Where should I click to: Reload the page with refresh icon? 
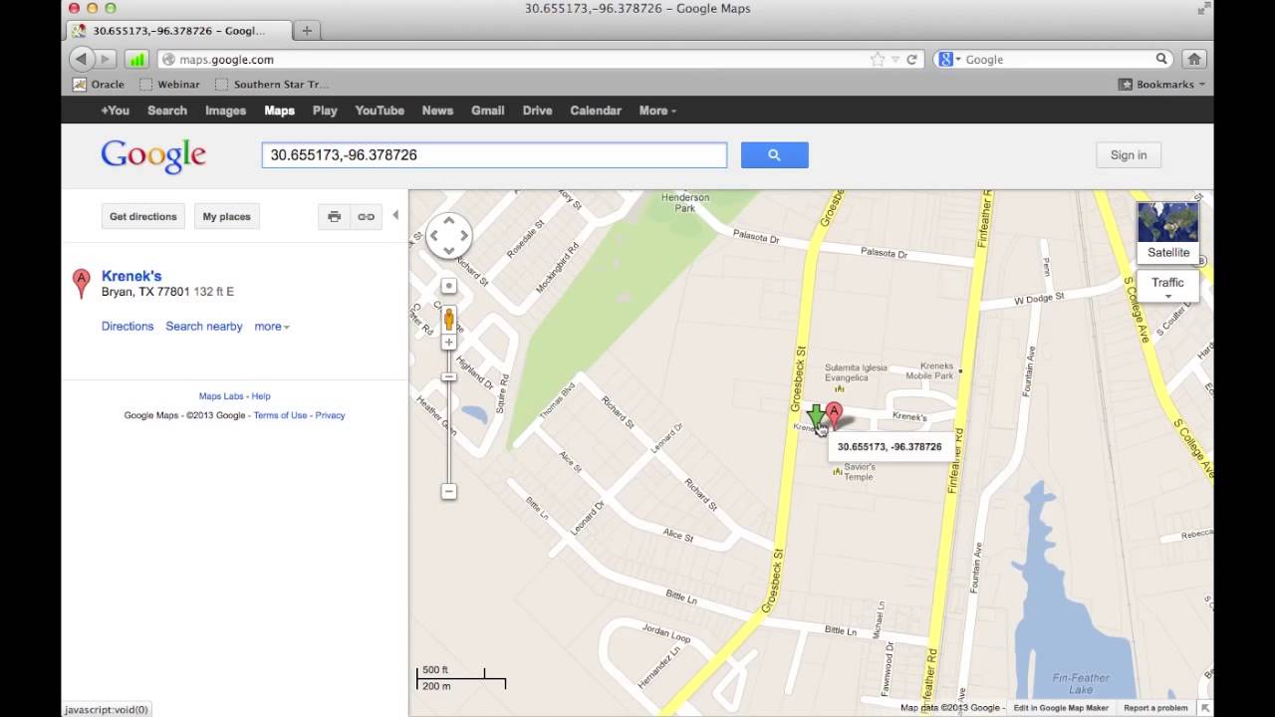point(911,59)
